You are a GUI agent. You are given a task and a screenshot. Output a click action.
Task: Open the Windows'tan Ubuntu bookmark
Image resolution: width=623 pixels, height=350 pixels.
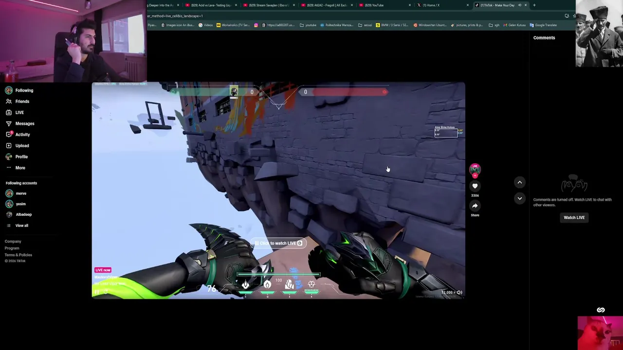430,25
